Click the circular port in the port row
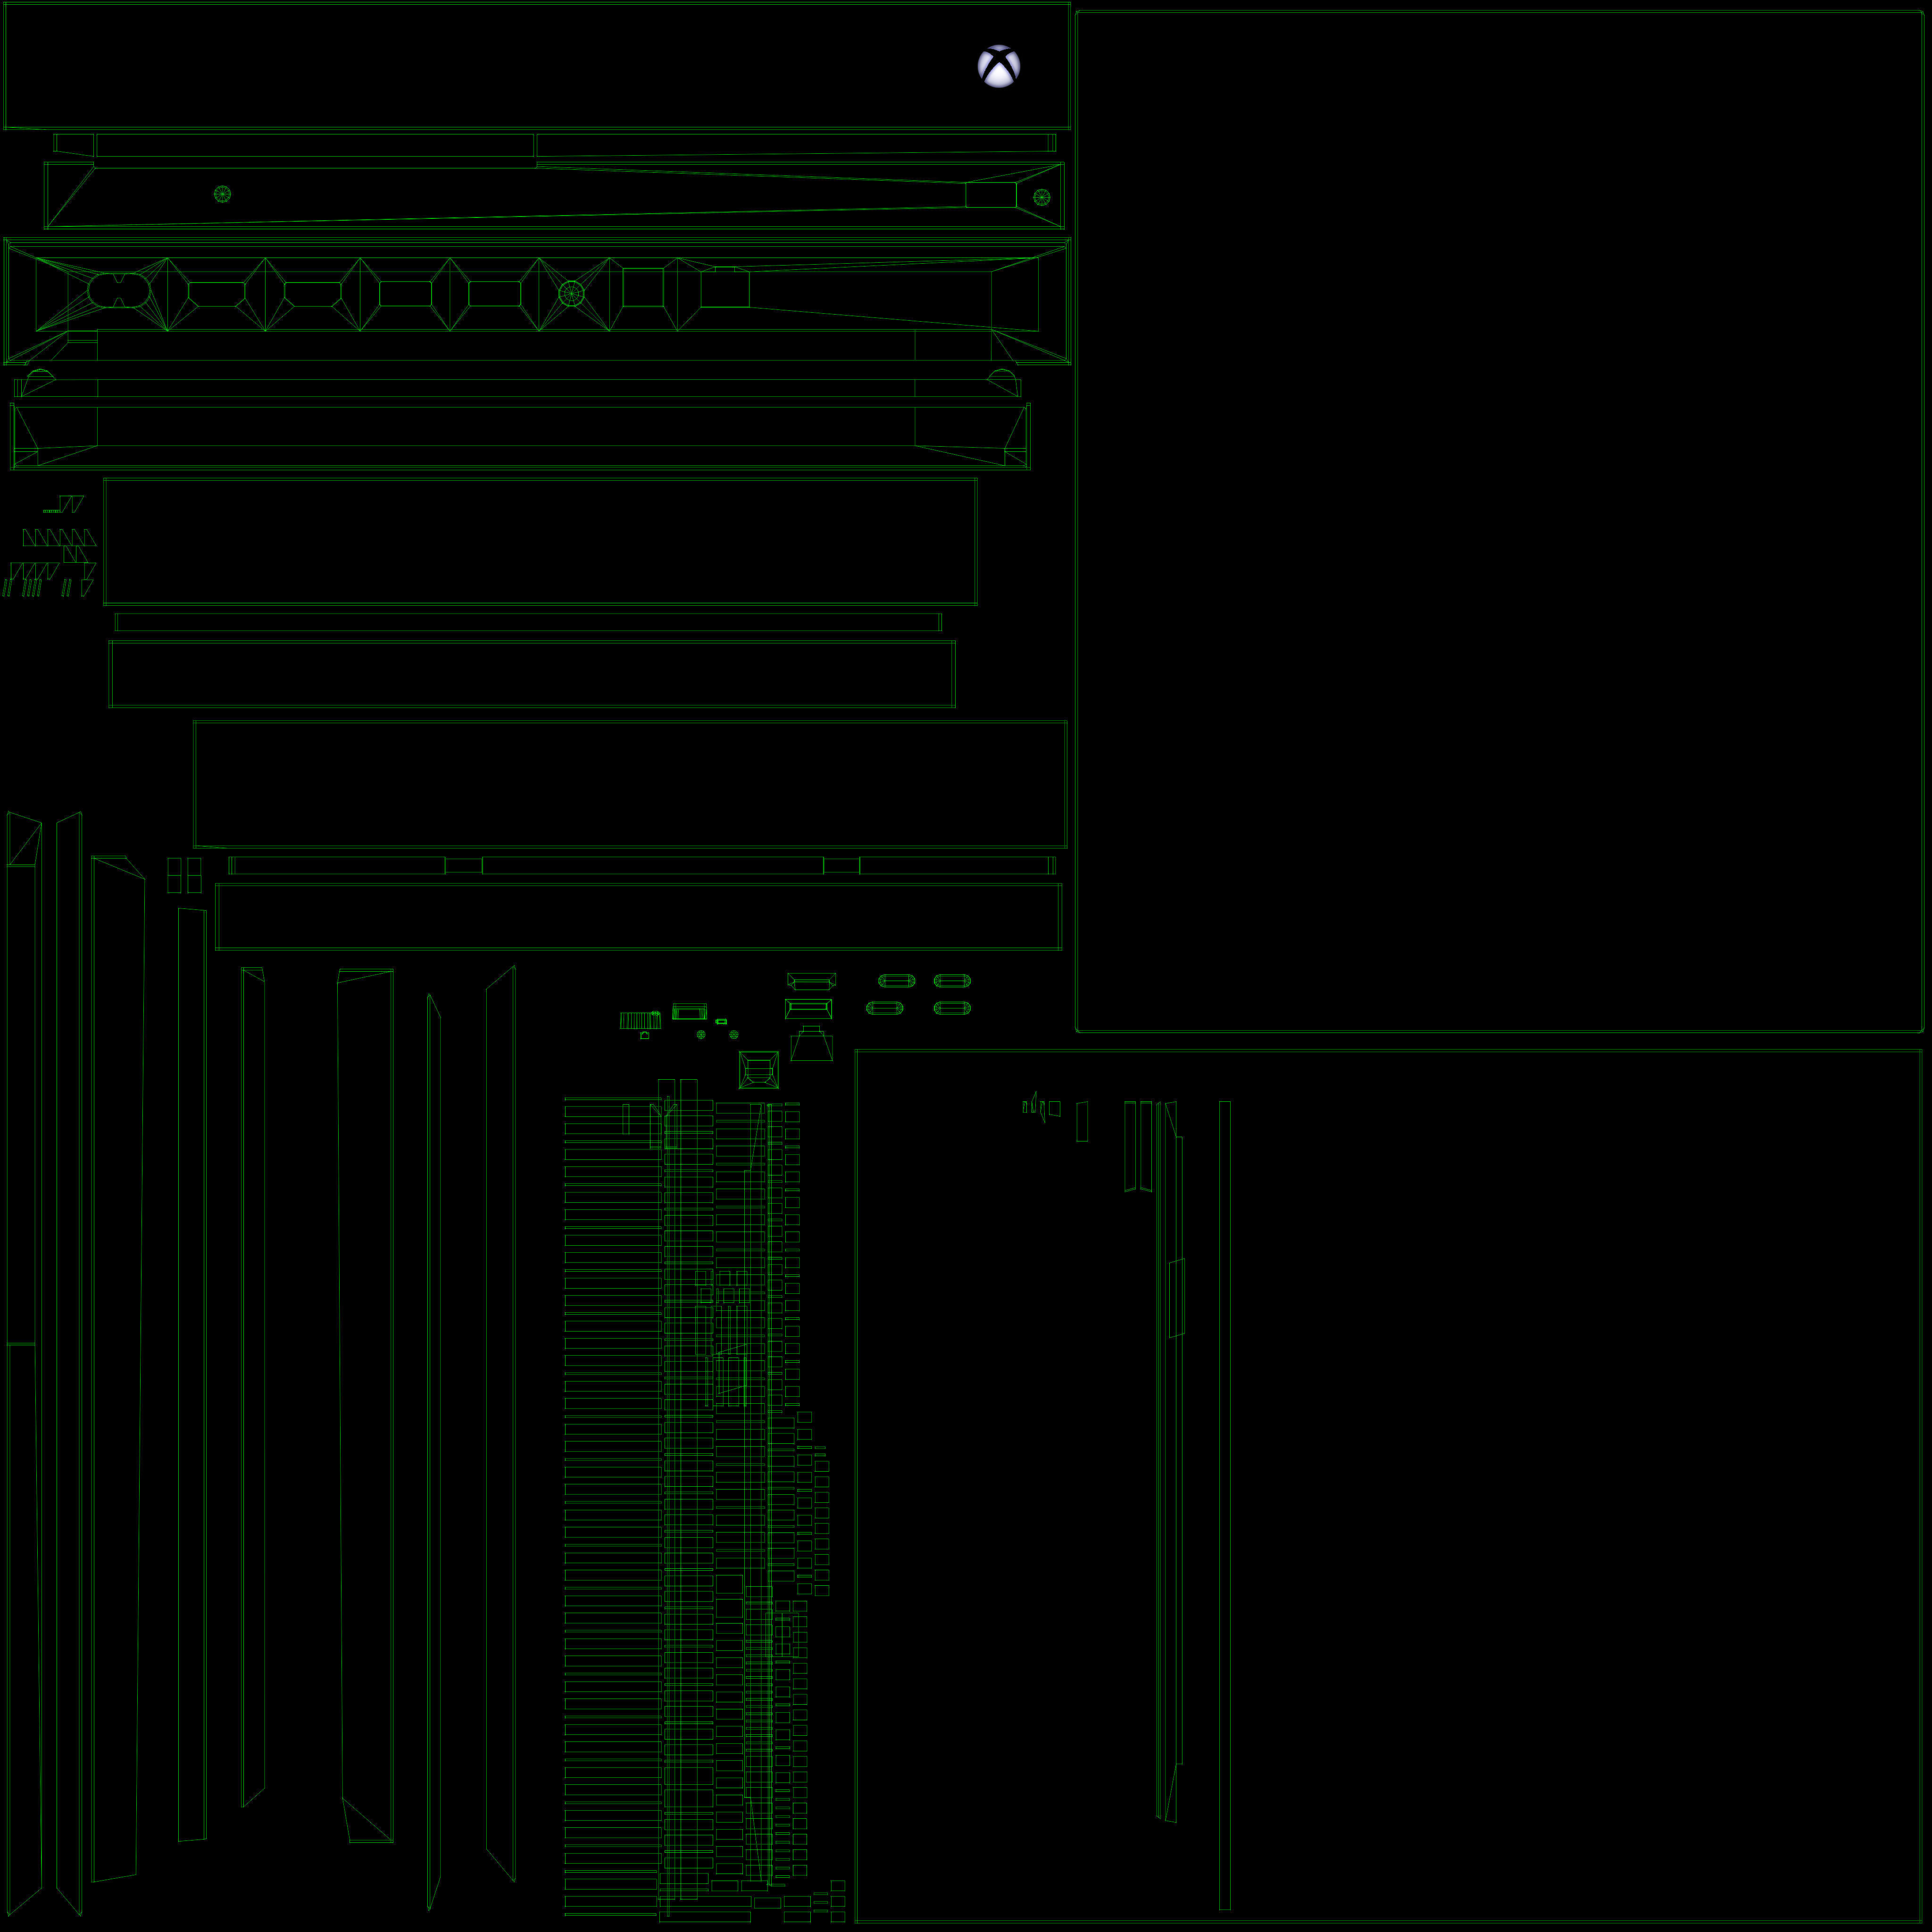Image resolution: width=1932 pixels, height=1932 pixels. pyautogui.click(x=571, y=293)
